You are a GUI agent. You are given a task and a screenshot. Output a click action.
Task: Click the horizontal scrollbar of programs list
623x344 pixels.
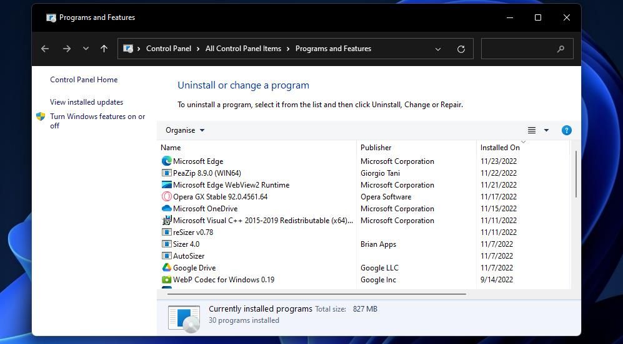point(317,295)
